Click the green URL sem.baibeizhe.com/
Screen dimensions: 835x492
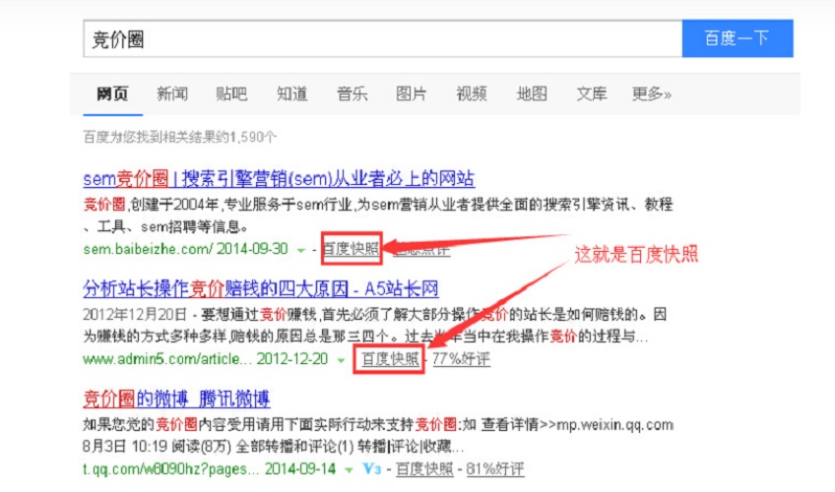pyautogui.click(x=148, y=249)
